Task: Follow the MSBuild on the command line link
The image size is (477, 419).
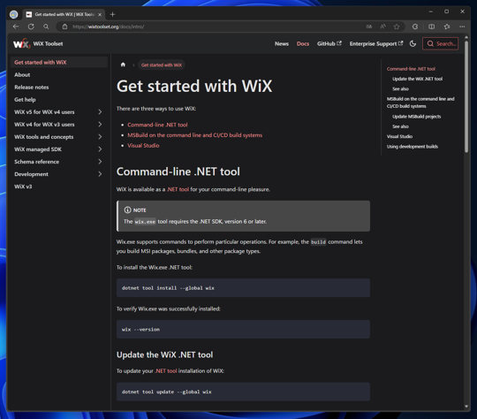Action: click(x=194, y=135)
